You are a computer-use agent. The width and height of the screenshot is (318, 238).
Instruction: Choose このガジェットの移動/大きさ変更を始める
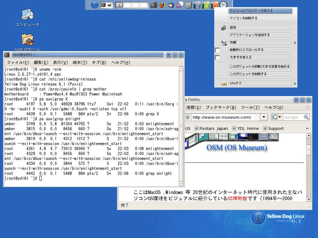coord(260,67)
